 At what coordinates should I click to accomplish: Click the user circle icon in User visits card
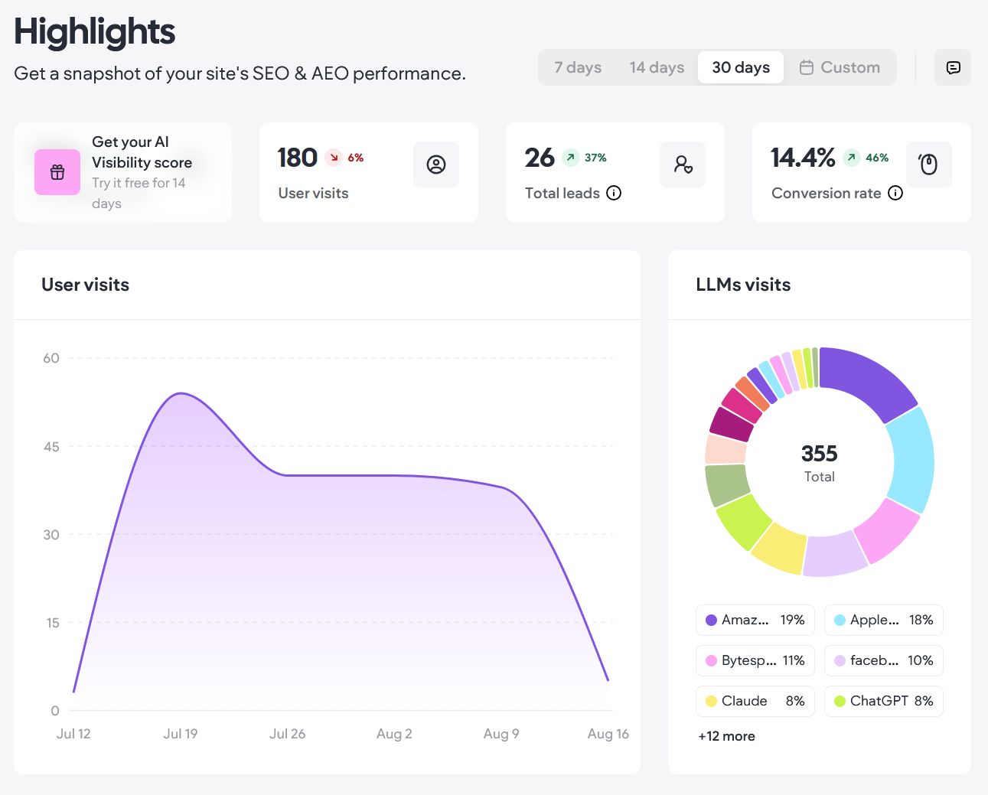[436, 165]
